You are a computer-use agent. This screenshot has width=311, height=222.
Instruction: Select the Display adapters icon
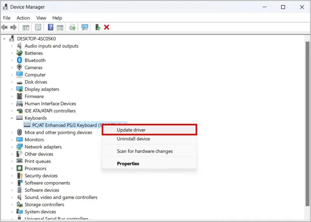coord(19,89)
